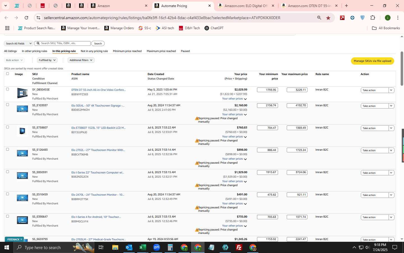Click Windows Start button
This screenshot has width=404, height=253.
pyautogui.click(x=7, y=247)
